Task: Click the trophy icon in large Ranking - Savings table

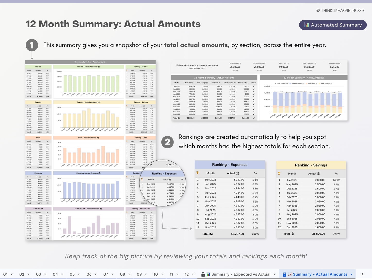Action: coord(279,173)
